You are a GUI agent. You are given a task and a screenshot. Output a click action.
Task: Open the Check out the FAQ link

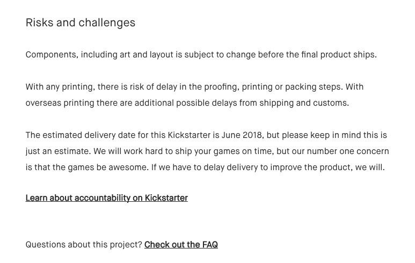coord(181,244)
